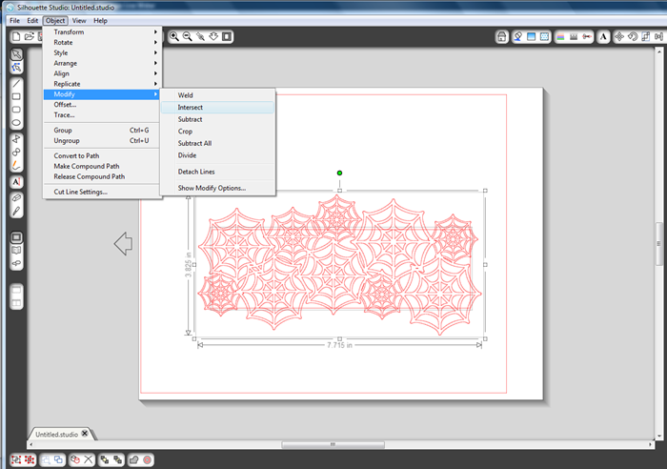
Task: Select the Drag Zoom tool
Action: (200, 36)
